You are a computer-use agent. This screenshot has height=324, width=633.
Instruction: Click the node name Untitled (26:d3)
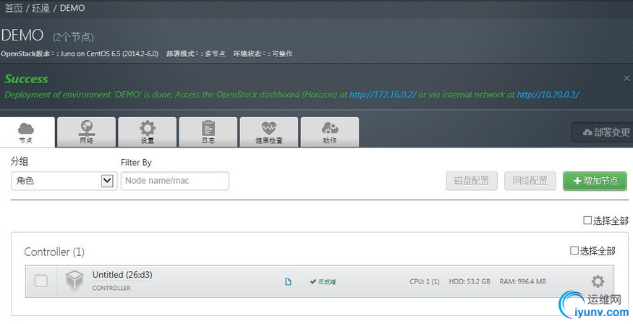pyautogui.click(x=122, y=275)
